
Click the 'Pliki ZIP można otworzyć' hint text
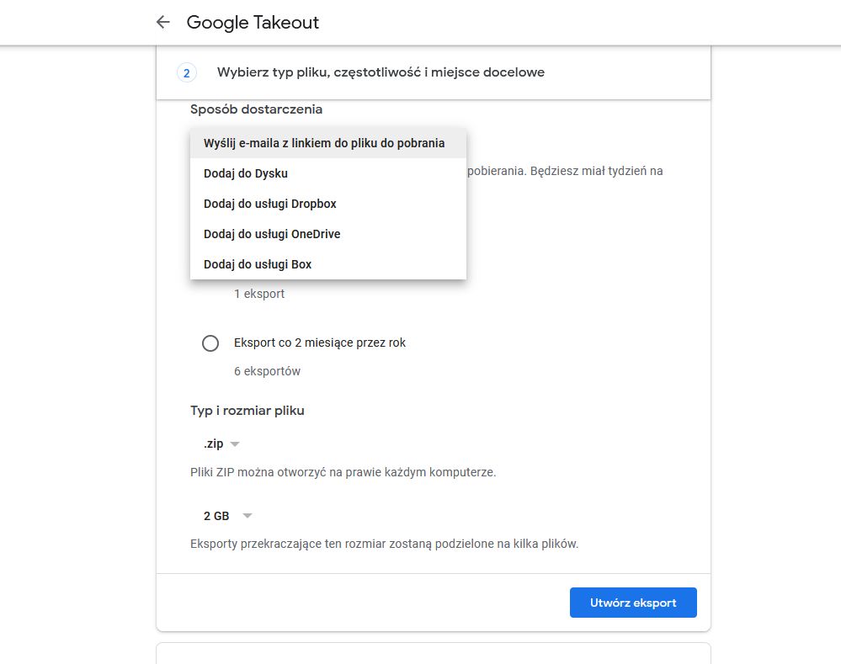pyautogui.click(x=343, y=472)
